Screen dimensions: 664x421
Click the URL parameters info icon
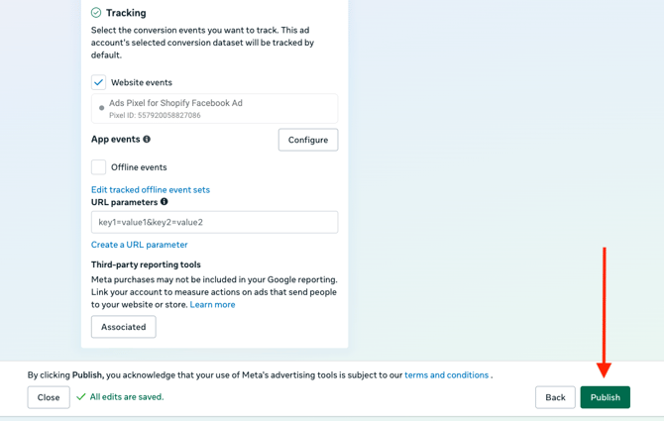165,202
